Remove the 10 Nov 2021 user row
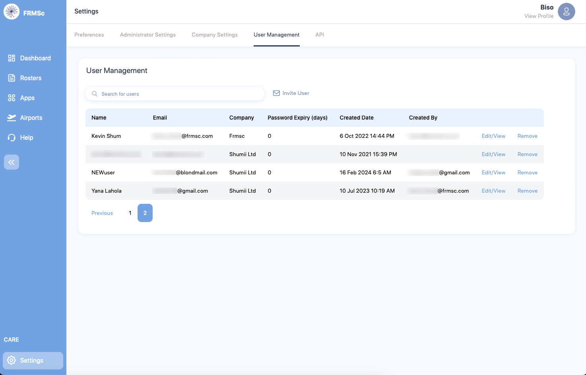586x375 pixels. point(528,154)
